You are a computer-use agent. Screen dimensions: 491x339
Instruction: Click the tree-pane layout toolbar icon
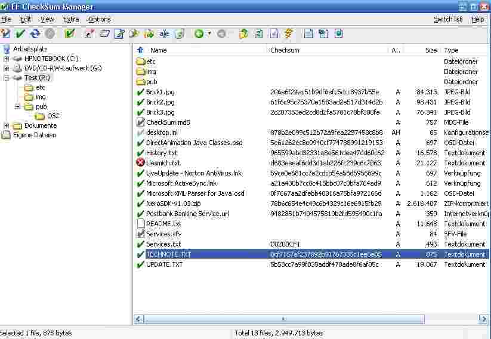323,33
